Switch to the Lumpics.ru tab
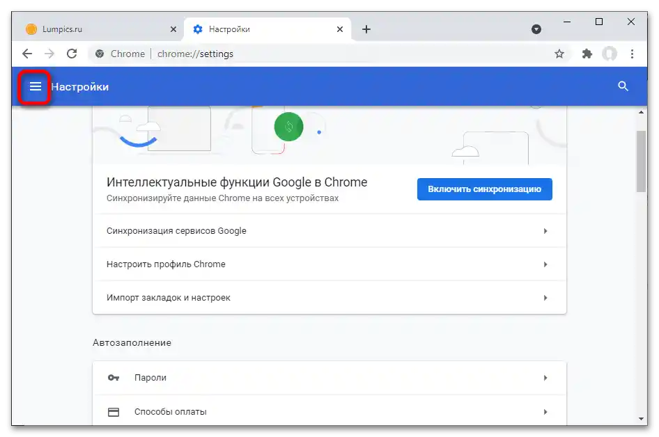Viewport: 659px width, 437px height. pyautogui.click(x=99, y=29)
